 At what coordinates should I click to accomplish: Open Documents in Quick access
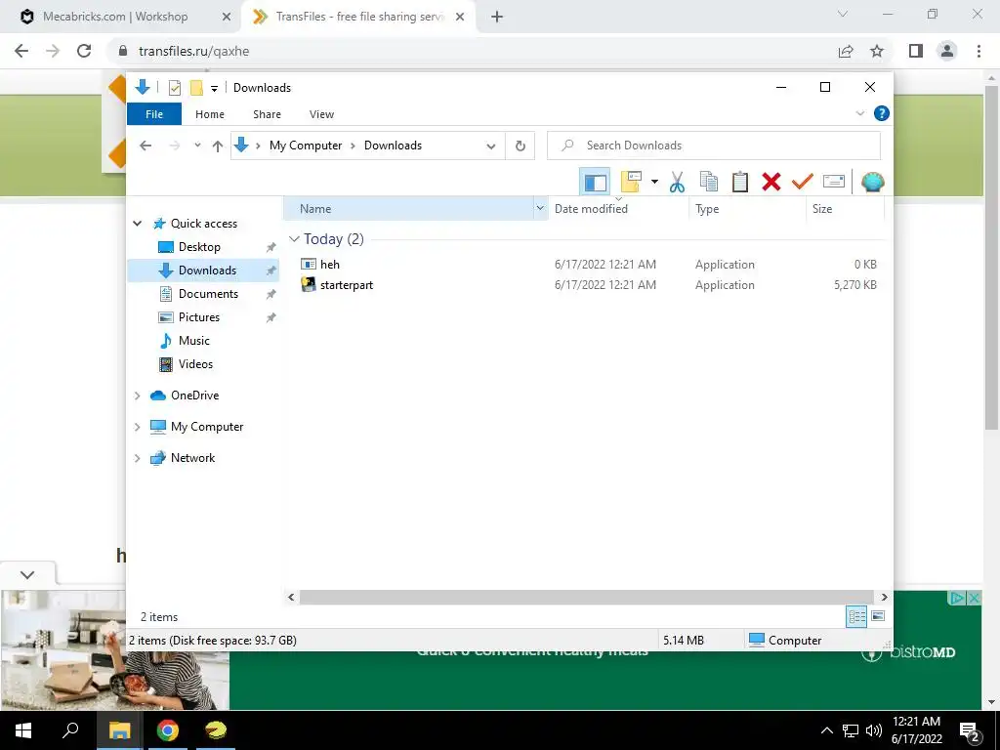(x=208, y=294)
